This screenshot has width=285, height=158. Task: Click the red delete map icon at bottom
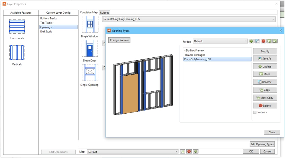point(189,152)
